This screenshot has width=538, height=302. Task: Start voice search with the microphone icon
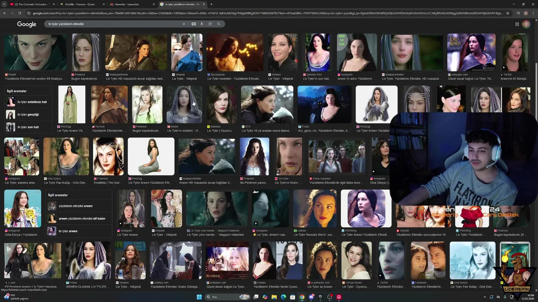point(202,24)
